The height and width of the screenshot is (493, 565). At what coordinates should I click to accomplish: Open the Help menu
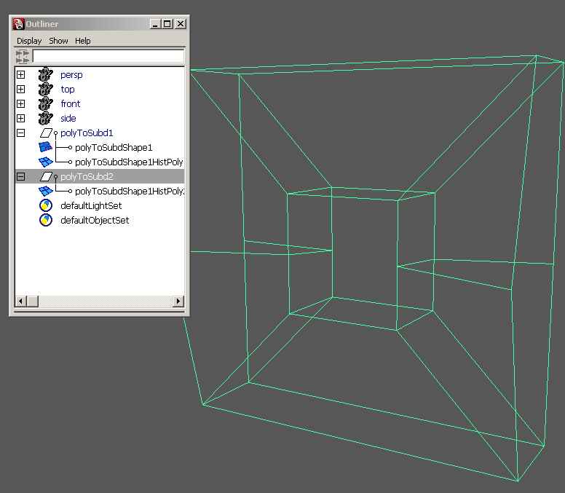pos(83,41)
